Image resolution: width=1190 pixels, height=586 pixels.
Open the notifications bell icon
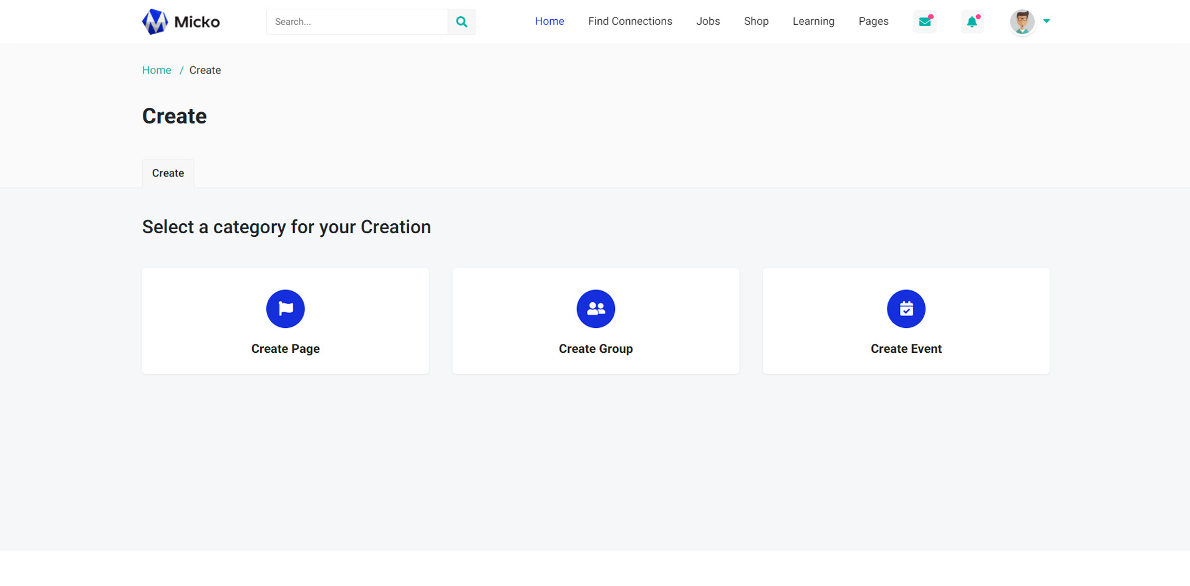(972, 22)
